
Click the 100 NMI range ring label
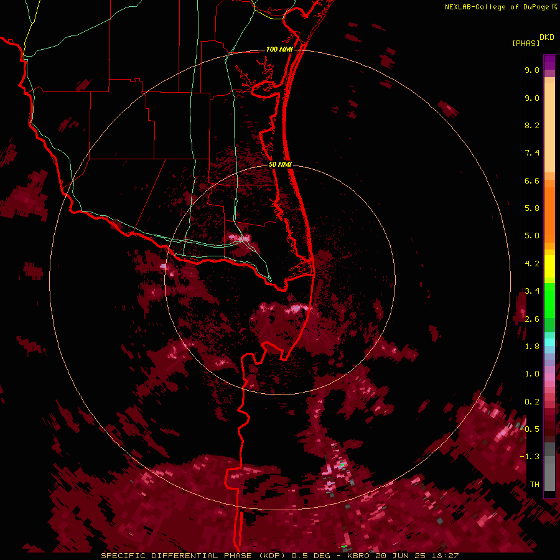coord(279,49)
